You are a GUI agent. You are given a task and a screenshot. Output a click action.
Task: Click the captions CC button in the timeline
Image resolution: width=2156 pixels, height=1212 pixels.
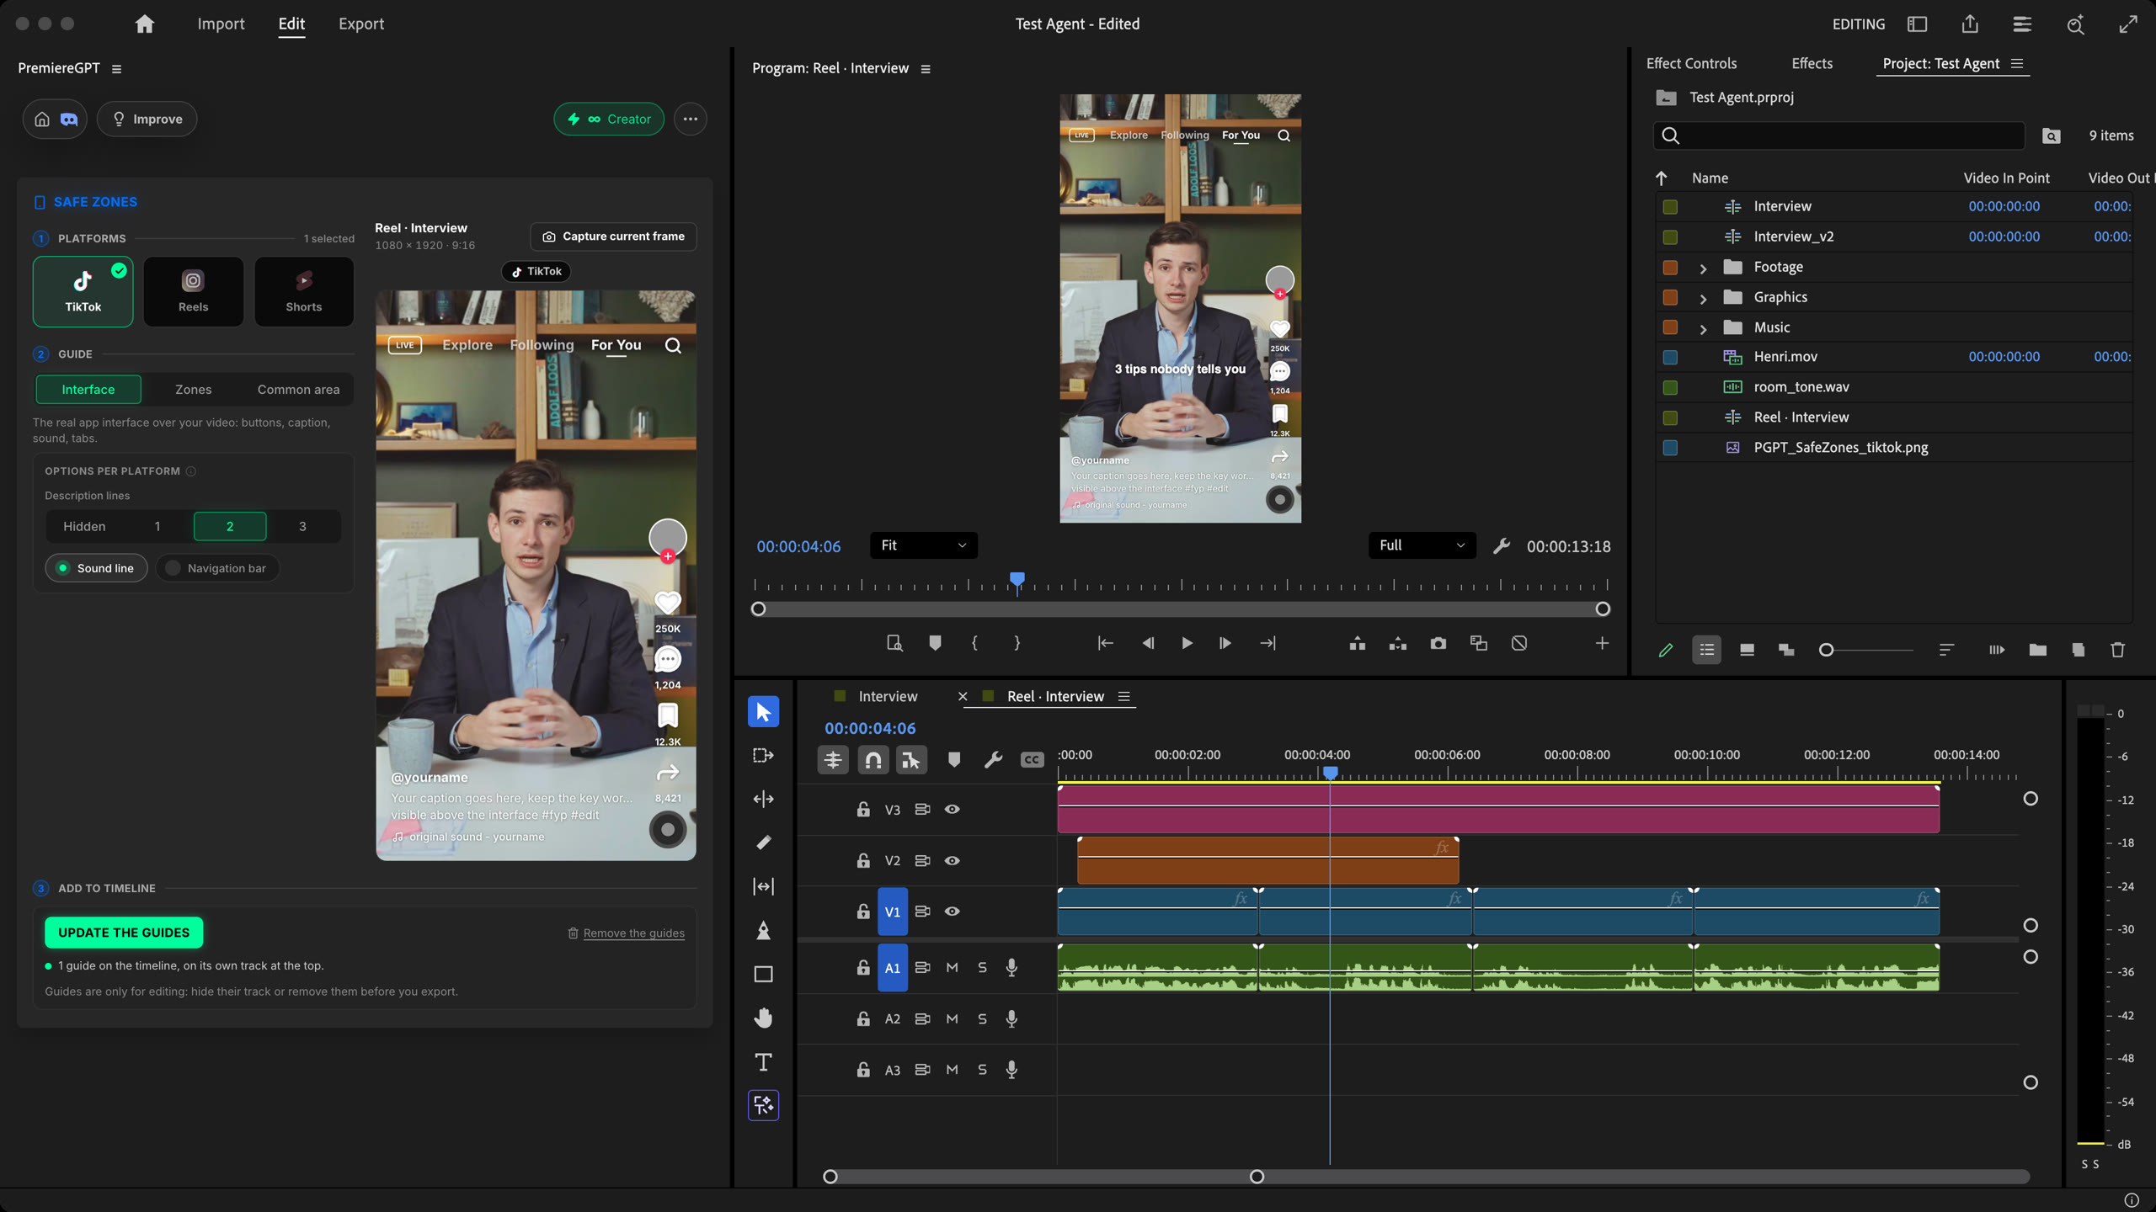(x=1032, y=760)
